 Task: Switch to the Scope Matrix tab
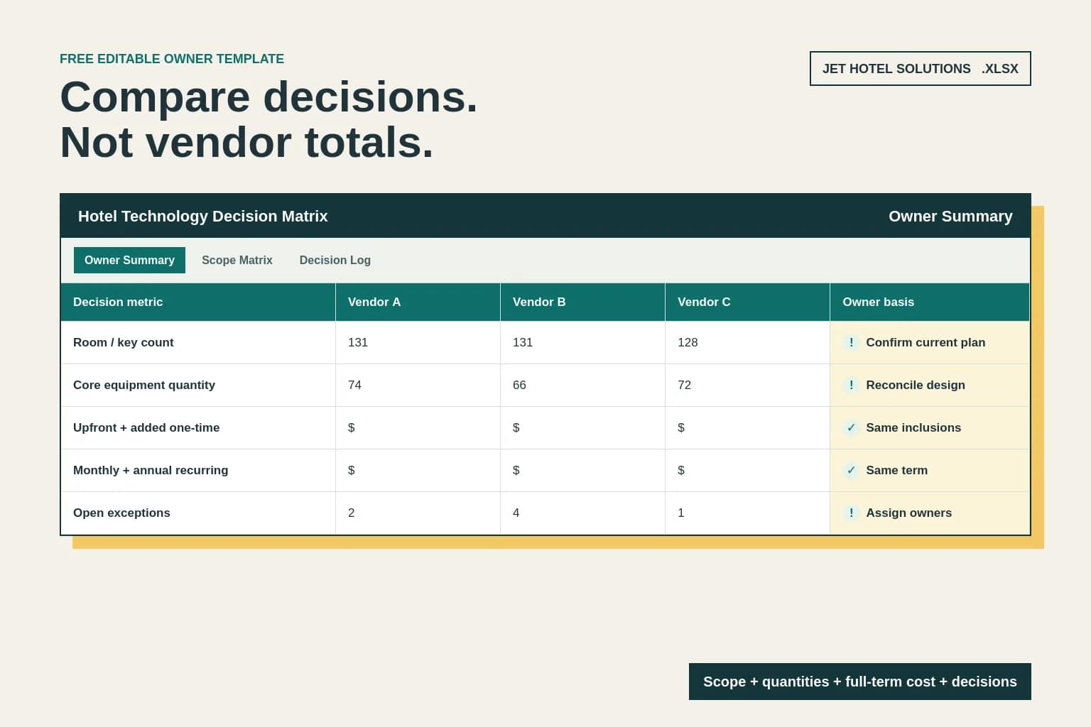[x=237, y=260]
